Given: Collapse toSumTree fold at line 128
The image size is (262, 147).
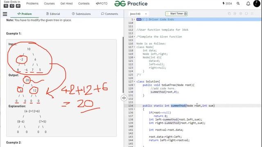Looking at the screenshot, I should pyautogui.click(x=134, y=85).
